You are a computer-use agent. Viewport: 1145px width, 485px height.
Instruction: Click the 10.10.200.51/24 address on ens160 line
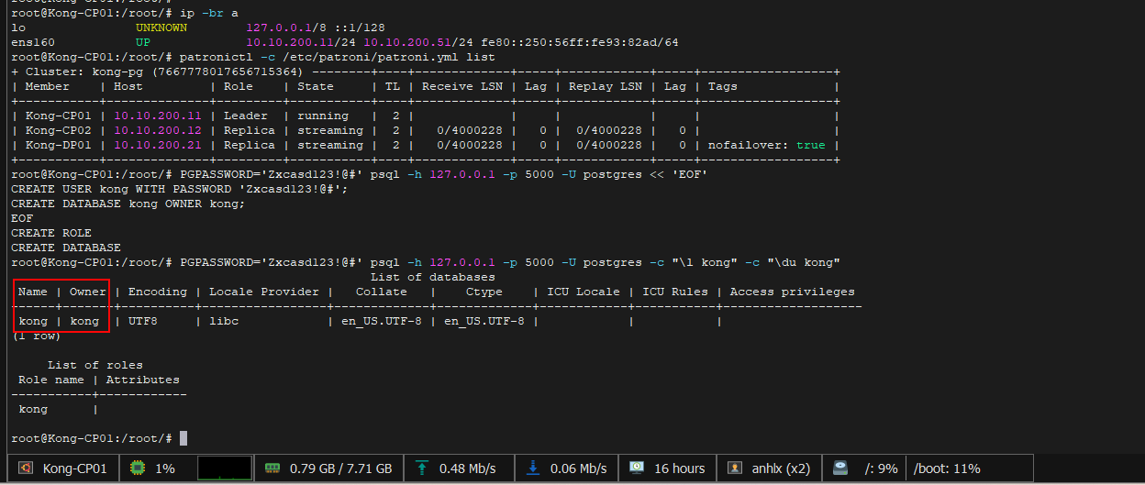[x=418, y=42]
